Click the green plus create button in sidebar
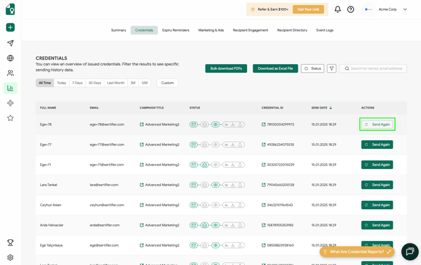The height and width of the screenshot is (265, 421). coord(10,28)
